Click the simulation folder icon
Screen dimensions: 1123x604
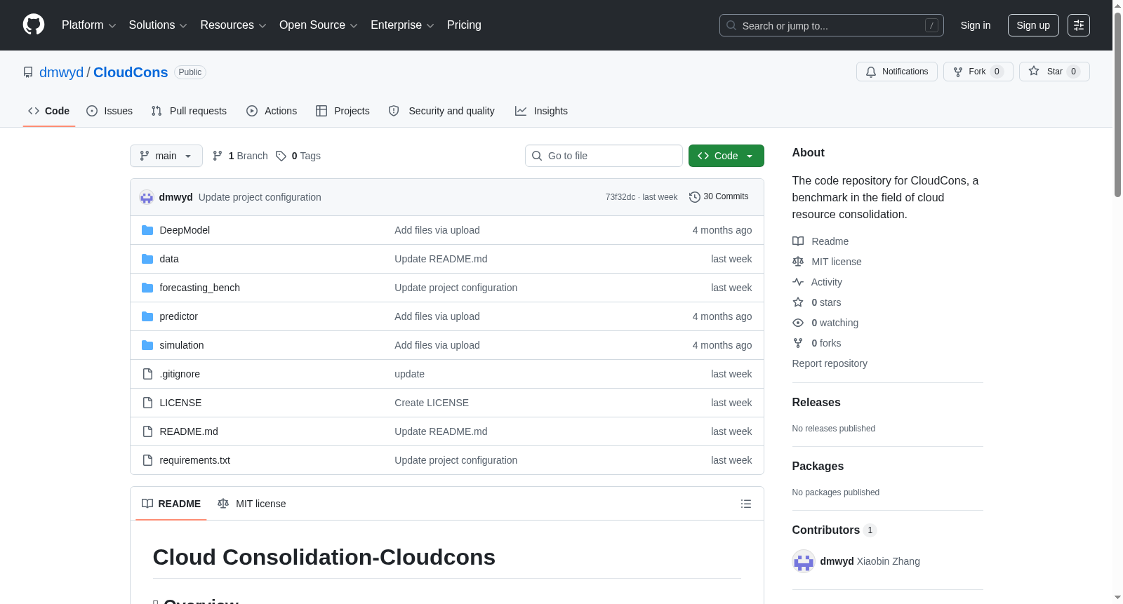[x=147, y=345]
